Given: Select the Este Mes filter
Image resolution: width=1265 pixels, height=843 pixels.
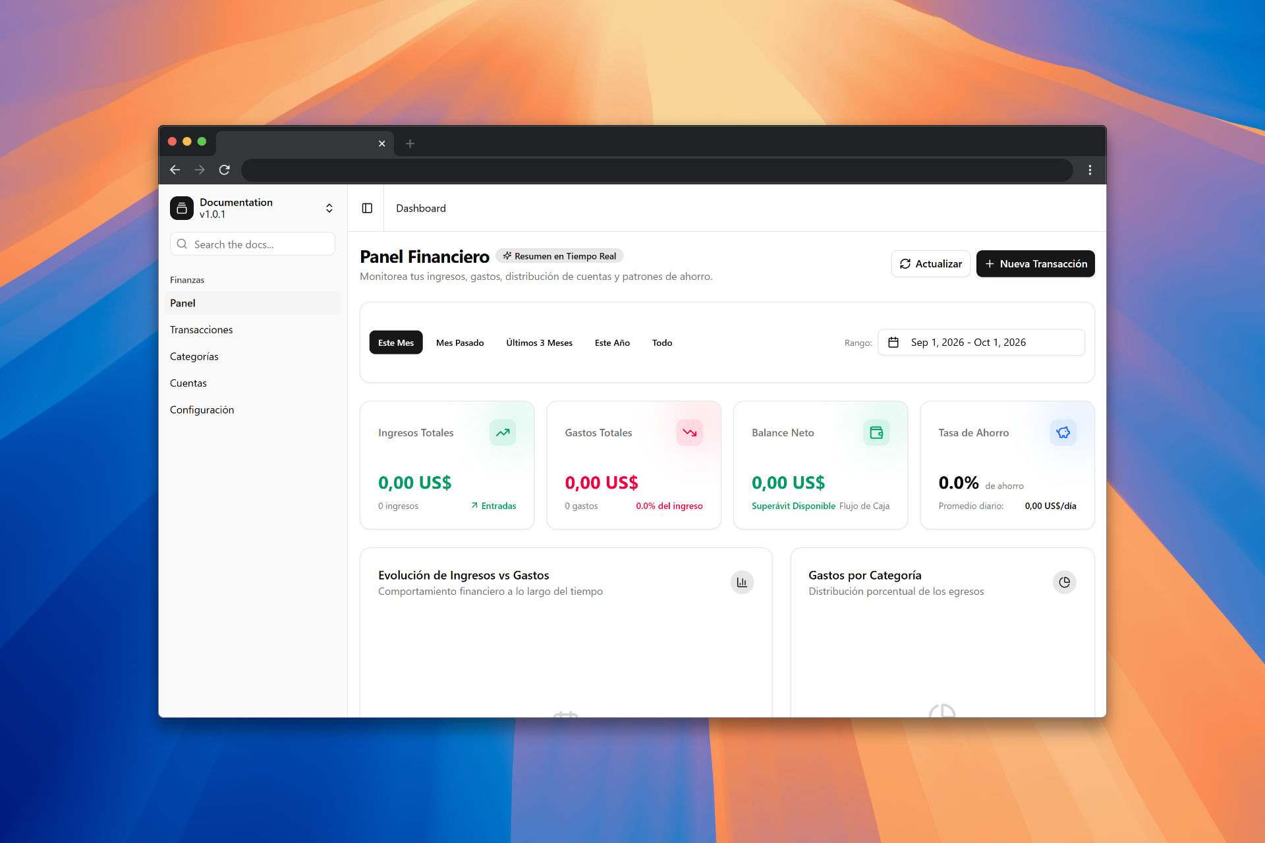Looking at the screenshot, I should pyautogui.click(x=395, y=342).
